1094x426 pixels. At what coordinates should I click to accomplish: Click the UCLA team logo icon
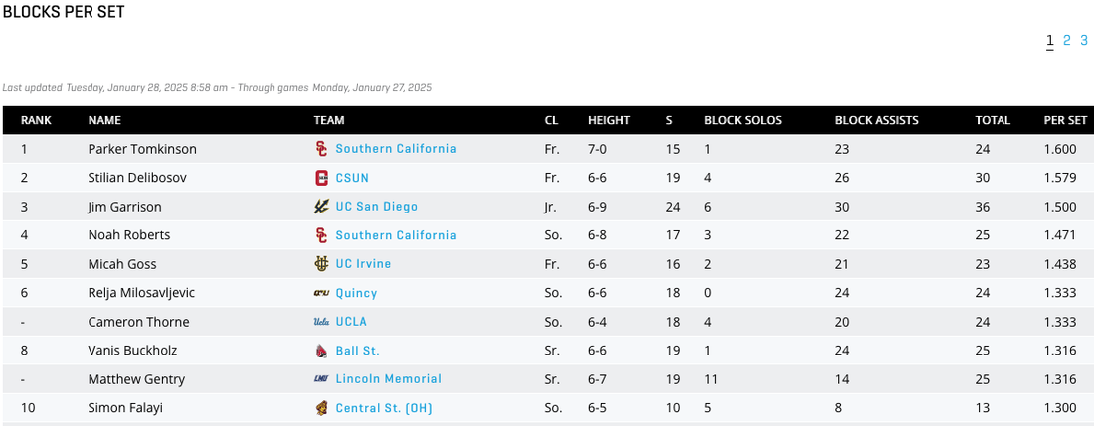click(321, 322)
